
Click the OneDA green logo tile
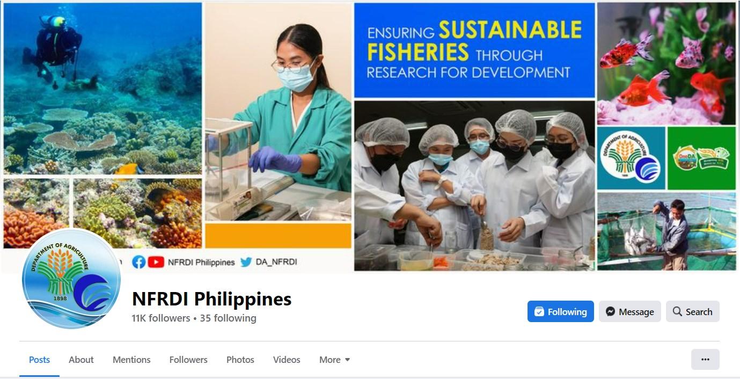click(702, 158)
